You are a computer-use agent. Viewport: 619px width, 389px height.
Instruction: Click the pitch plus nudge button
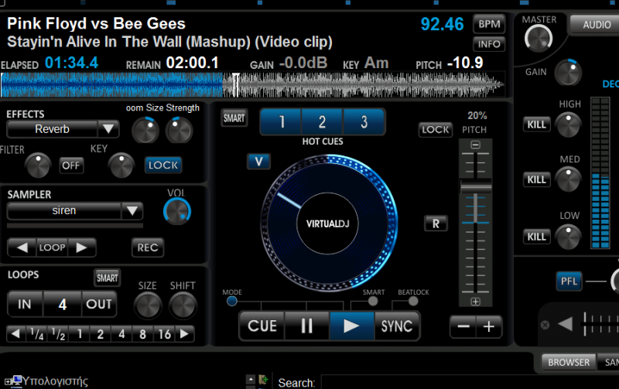(489, 326)
